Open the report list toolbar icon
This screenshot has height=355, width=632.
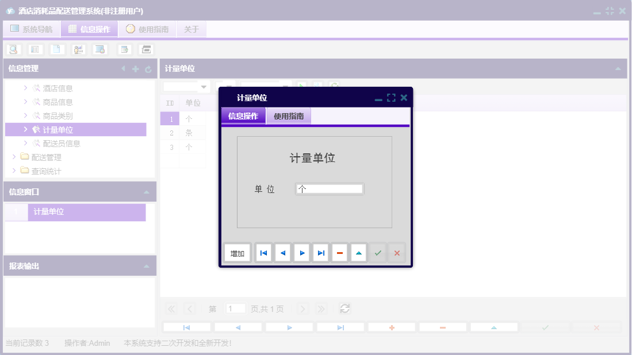pyautogui.click(x=35, y=49)
